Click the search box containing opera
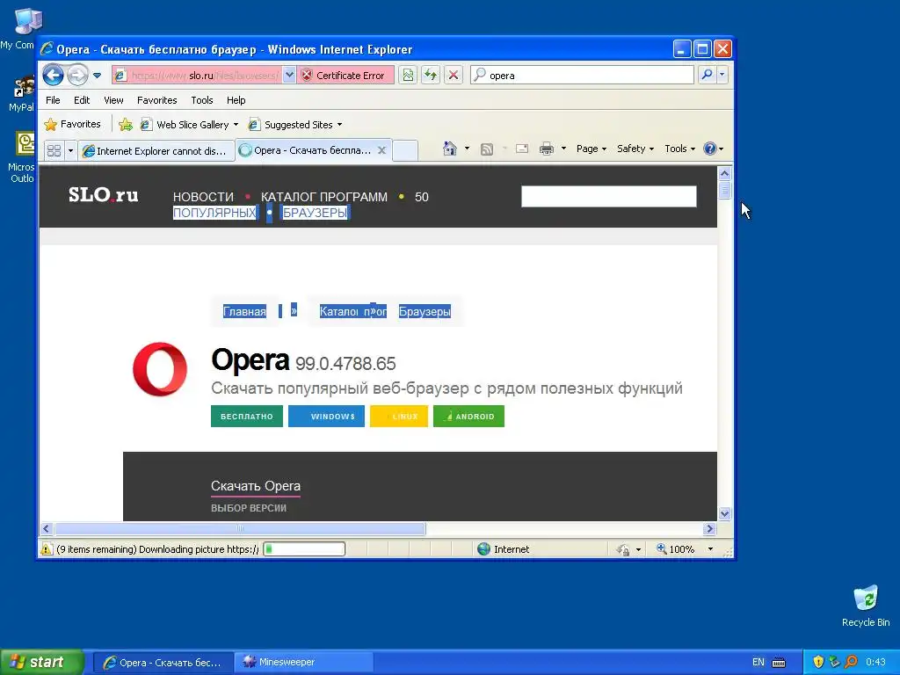The height and width of the screenshot is (675, 900). 582,76
